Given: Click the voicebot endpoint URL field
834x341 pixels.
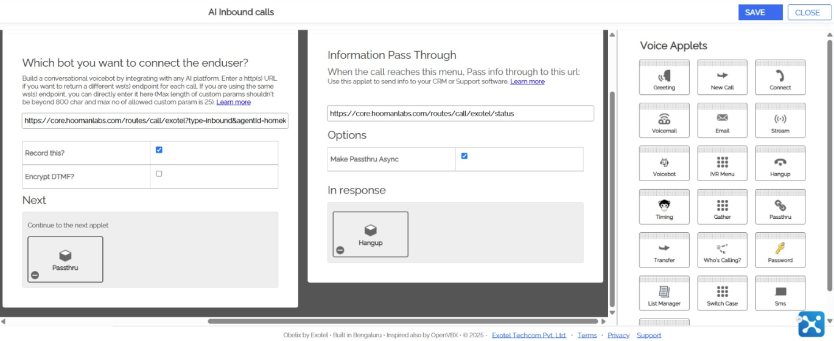Looking at the screenshot, I should pyautogui.click(x=155, y=121).
